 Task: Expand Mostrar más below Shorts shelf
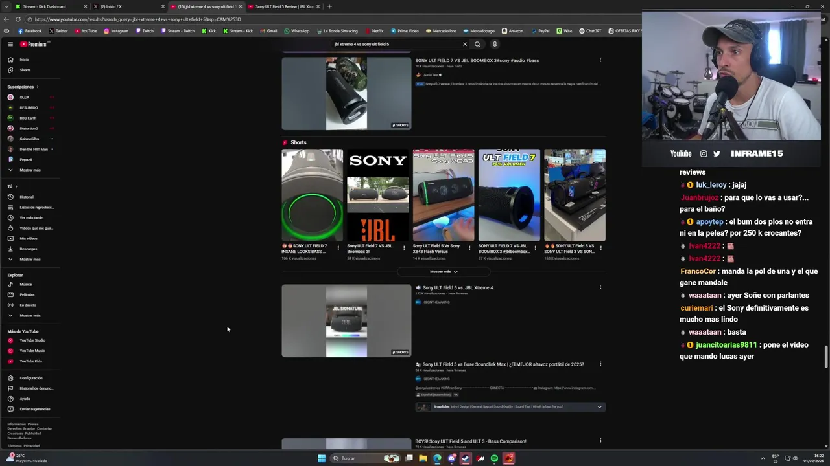point(444,272)
